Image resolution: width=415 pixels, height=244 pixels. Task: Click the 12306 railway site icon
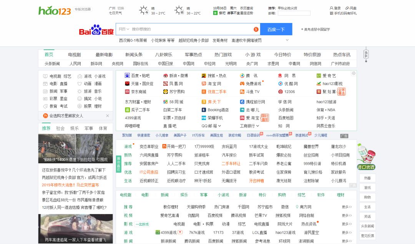pos(281,92)
